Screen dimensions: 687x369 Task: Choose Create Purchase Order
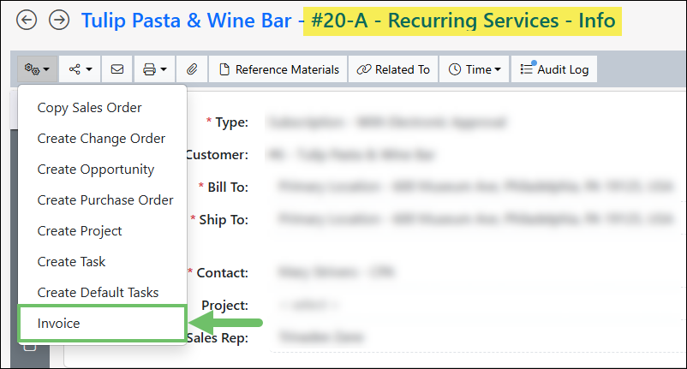tap(105, 200)
